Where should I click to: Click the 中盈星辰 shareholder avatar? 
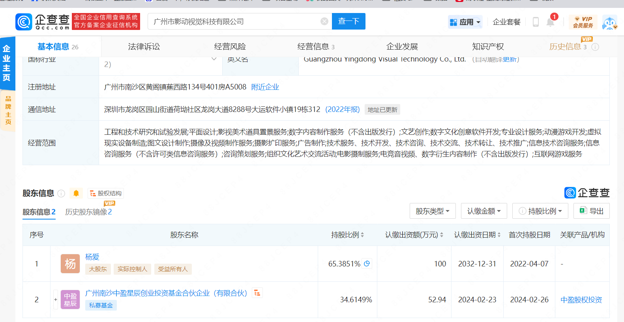[70, 300]
